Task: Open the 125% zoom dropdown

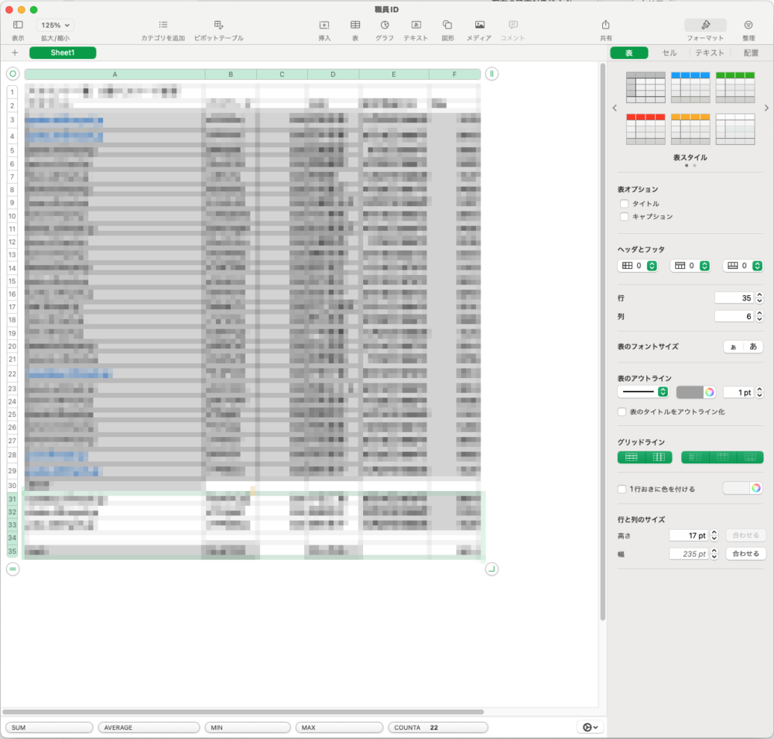Action: coord(56,26)
